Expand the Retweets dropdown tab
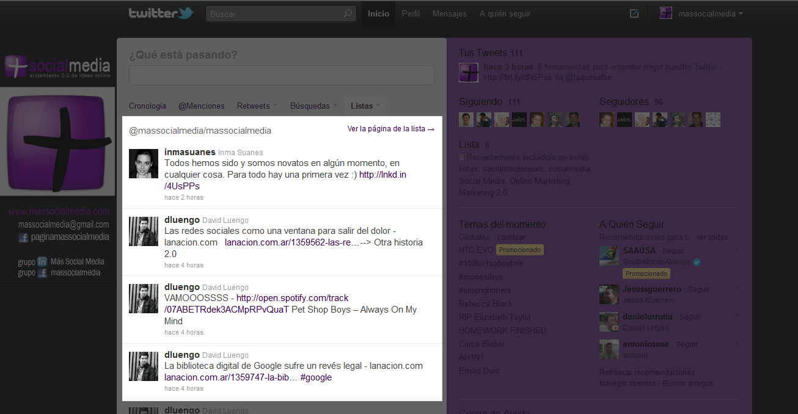The width and height of the screenshot is (798, 414). pos(257,106)
